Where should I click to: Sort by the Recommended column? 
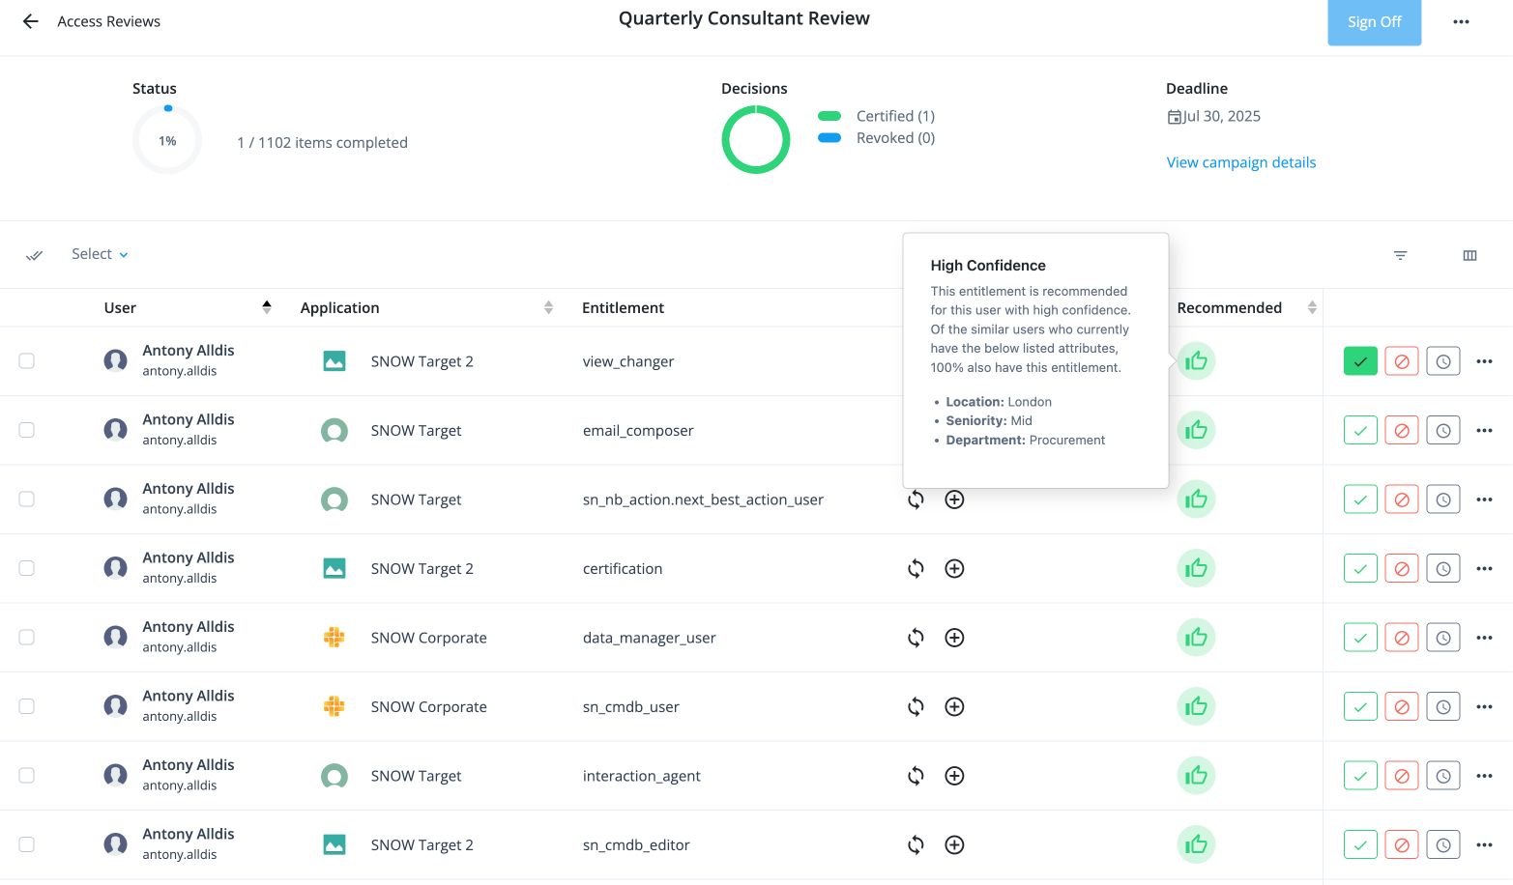(x=1312, y=306)
